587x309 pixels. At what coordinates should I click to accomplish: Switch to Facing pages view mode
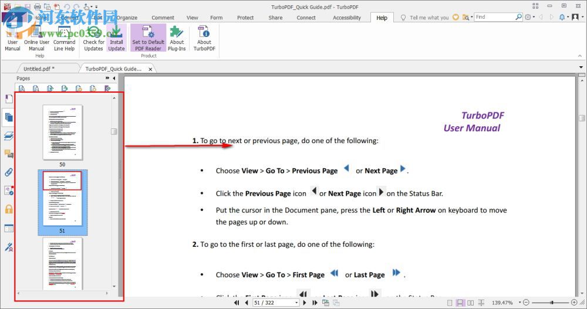pos(471,303)
